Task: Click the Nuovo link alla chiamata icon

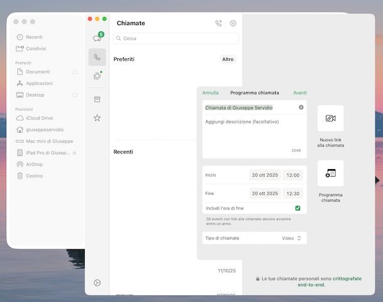Action: [x=330, y=118]
